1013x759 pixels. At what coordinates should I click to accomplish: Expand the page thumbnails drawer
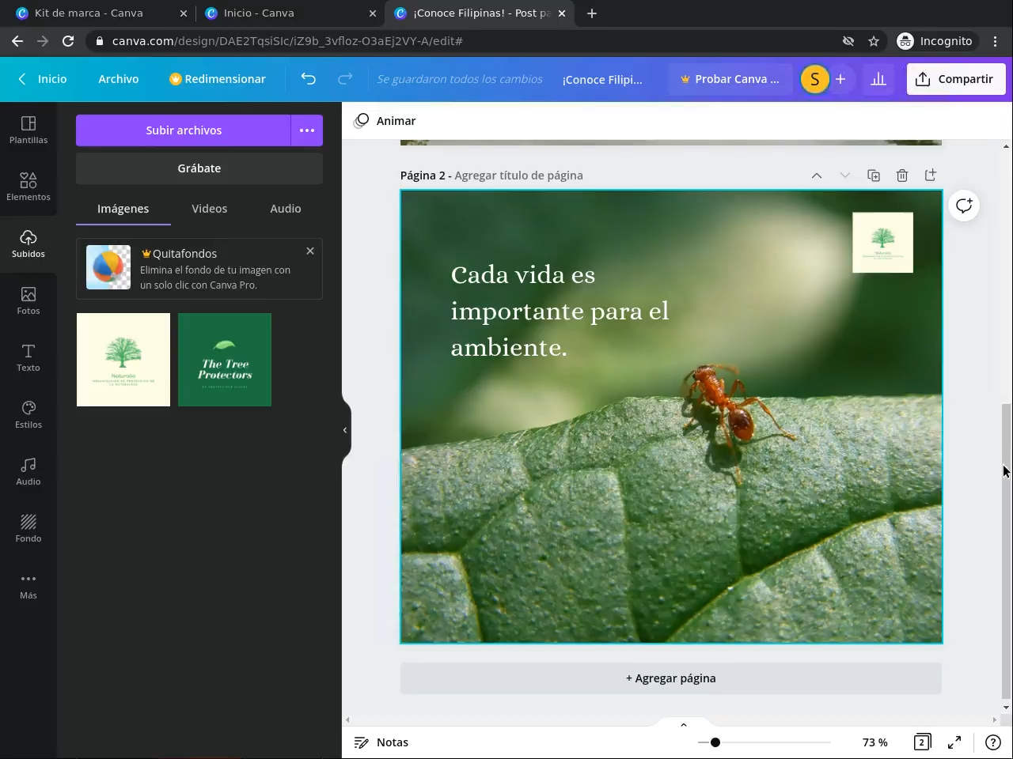pyautogui.click(x=684, y=724)
